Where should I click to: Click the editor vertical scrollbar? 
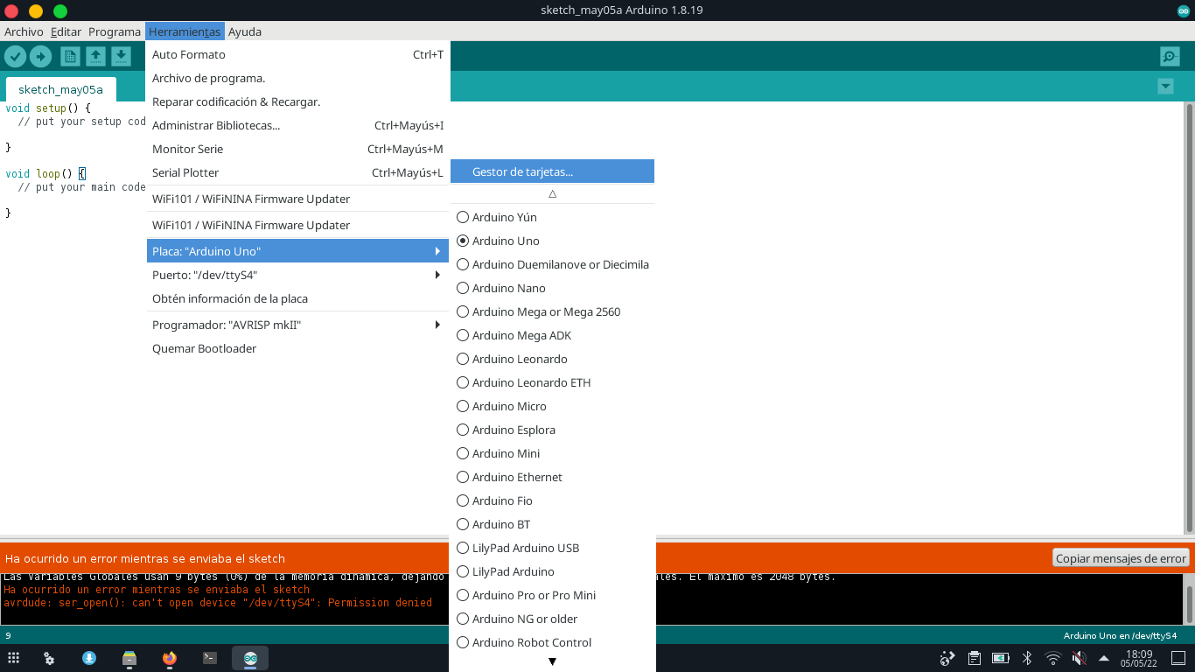point(1189,317)
